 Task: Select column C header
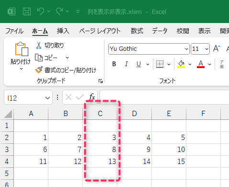[x=100, y=114]
